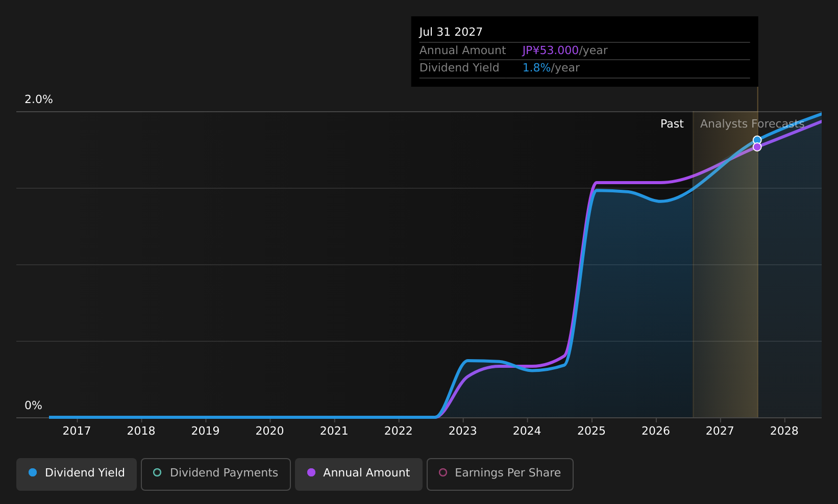The image size is (838, 504).
Task: Click the 2021 x-axis label
Action: tap(334, 431)
